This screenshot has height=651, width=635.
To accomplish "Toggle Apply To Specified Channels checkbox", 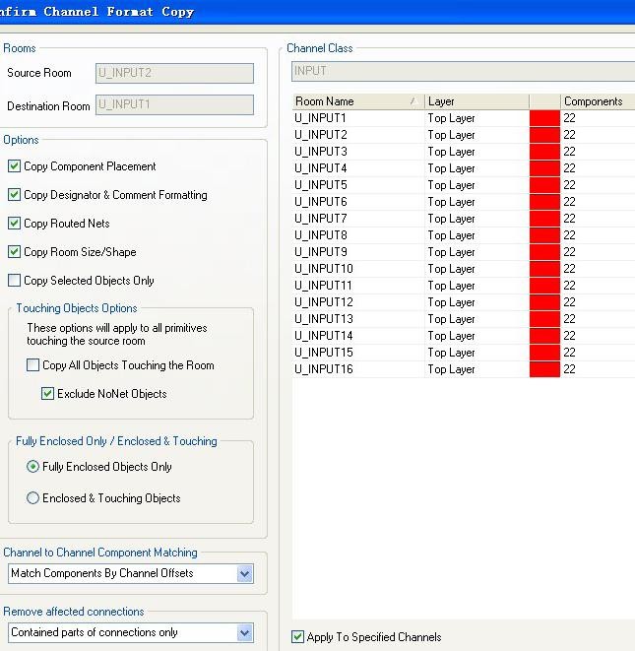I will coord(298,637).
